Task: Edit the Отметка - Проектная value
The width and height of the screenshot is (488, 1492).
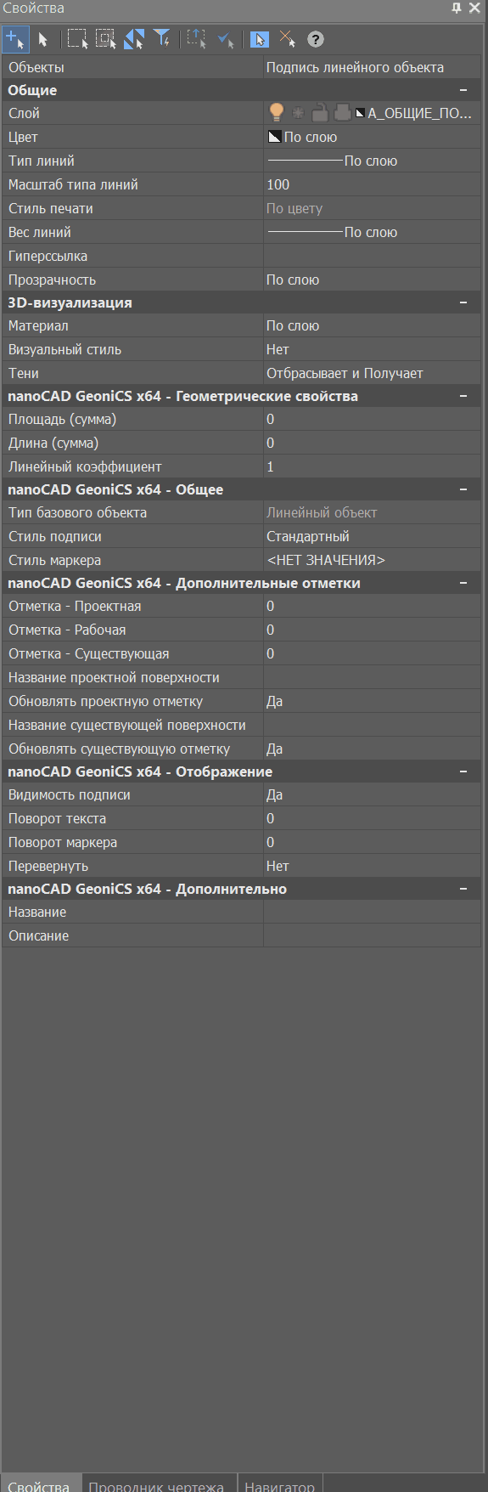Action: pyautogui.click(x=372, y=606)
